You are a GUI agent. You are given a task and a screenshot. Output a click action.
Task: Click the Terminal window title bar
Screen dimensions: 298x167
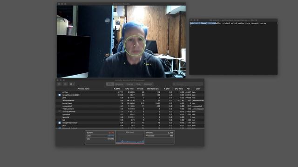(x=233, y=20)
